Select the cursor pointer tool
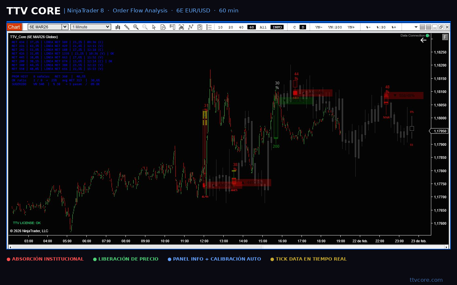 point(154,27)
